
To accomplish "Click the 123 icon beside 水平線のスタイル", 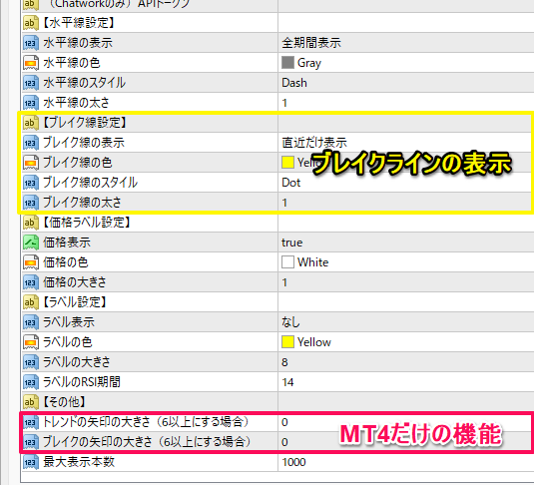I will click(x=30, y=83).
